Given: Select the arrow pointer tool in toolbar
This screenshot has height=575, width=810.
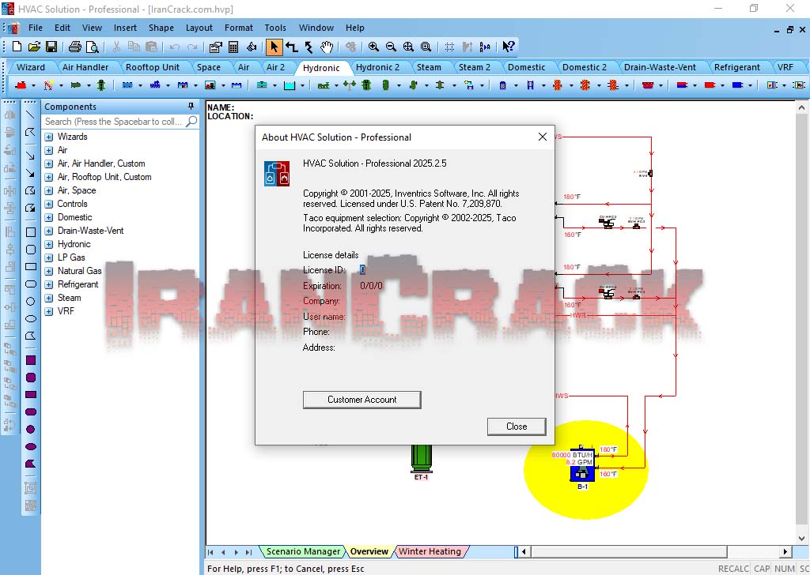Looking at the screenshot, I should (x=274, y=47).
